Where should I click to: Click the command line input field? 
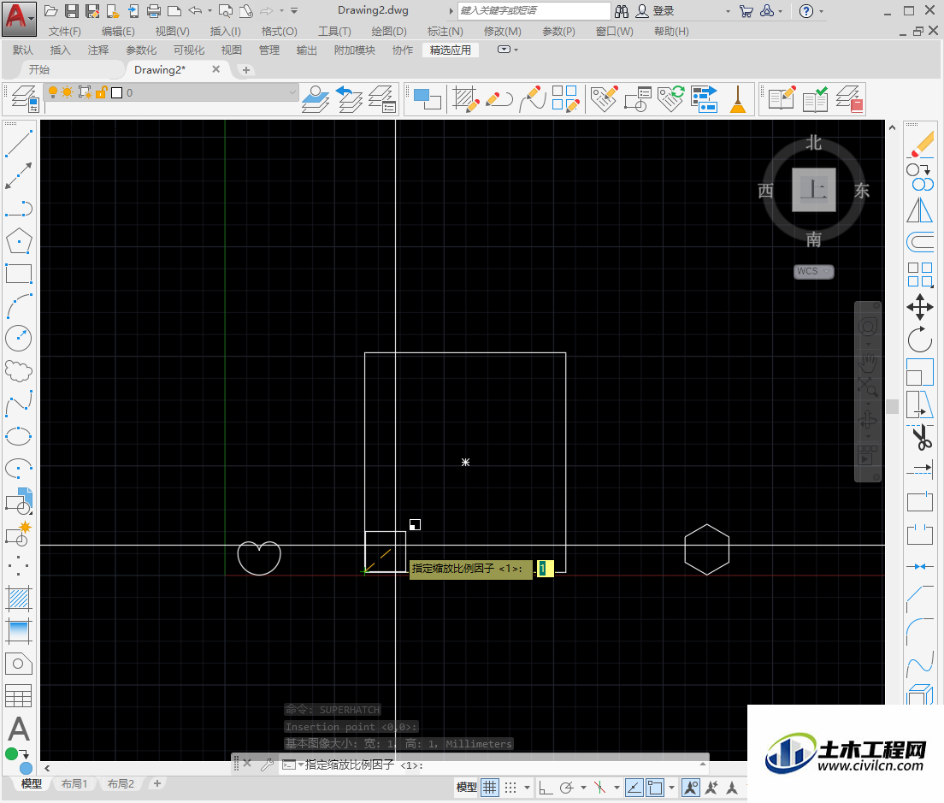497,765
